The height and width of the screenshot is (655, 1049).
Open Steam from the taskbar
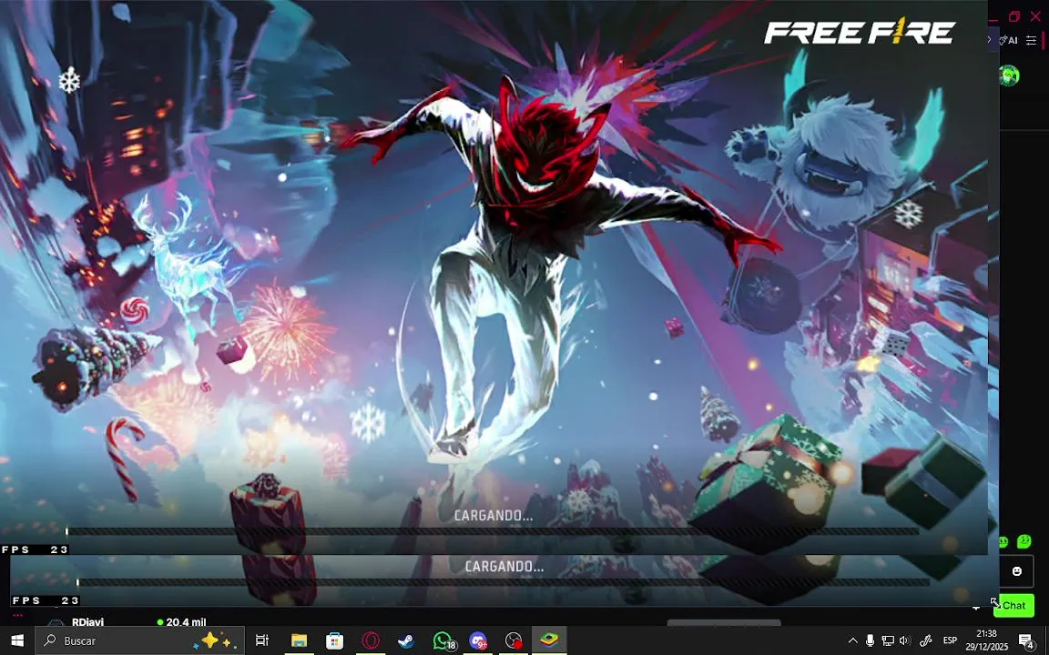tap(406, 641)
